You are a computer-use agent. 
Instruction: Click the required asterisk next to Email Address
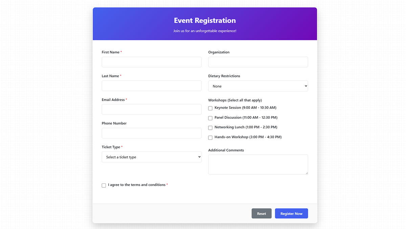[126, 99]
